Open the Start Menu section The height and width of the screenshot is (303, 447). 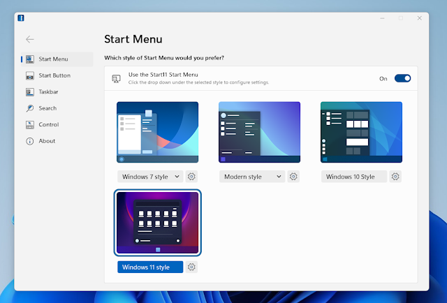[57, 59]
